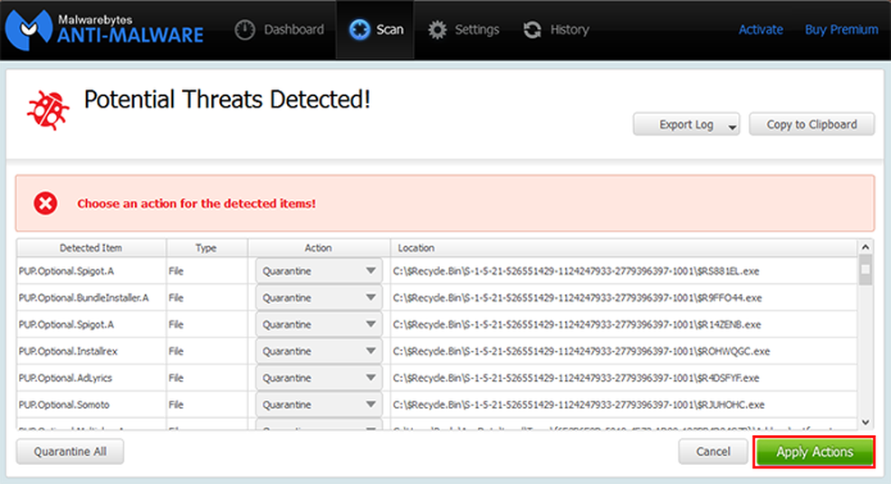
Task: Click the Quarantine All button
Action: coord(70,451)
